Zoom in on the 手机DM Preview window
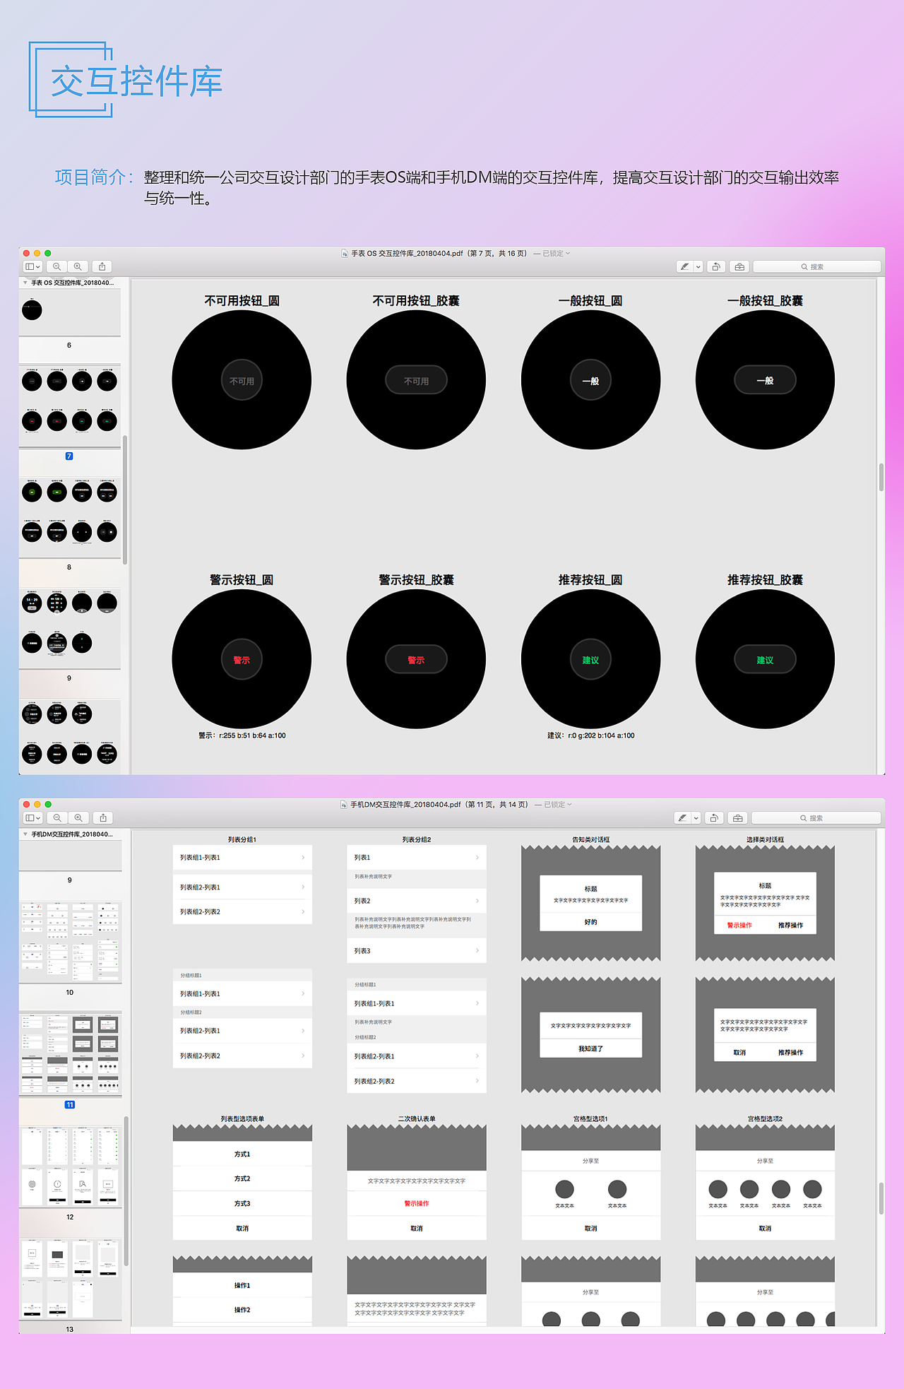Viewport: 904px width, 1389px height. (78, 817)
